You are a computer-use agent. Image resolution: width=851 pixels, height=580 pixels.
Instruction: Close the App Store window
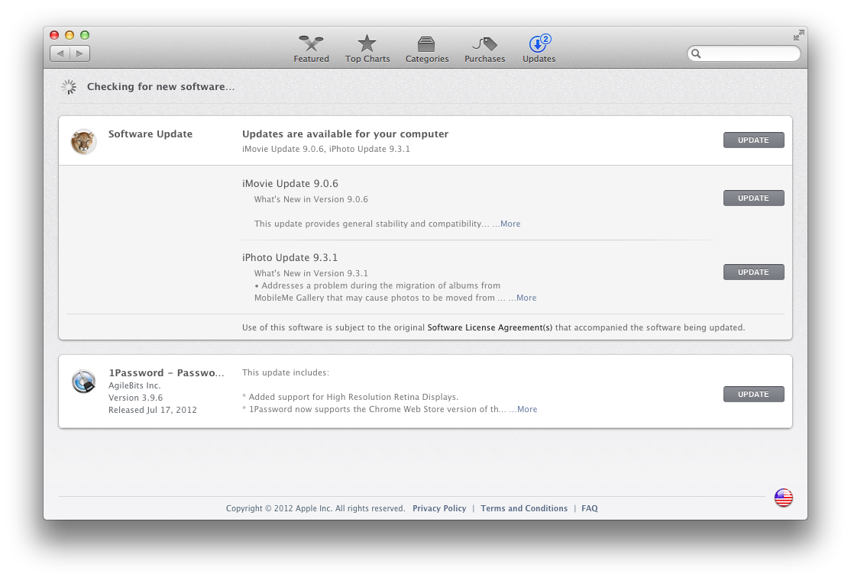[x=54, y=35]
